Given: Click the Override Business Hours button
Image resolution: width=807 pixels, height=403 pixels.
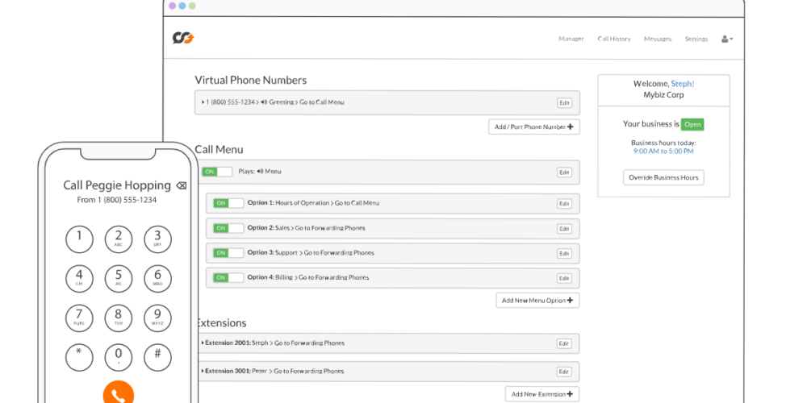Looking at the screenshot, I should [663, 177].
